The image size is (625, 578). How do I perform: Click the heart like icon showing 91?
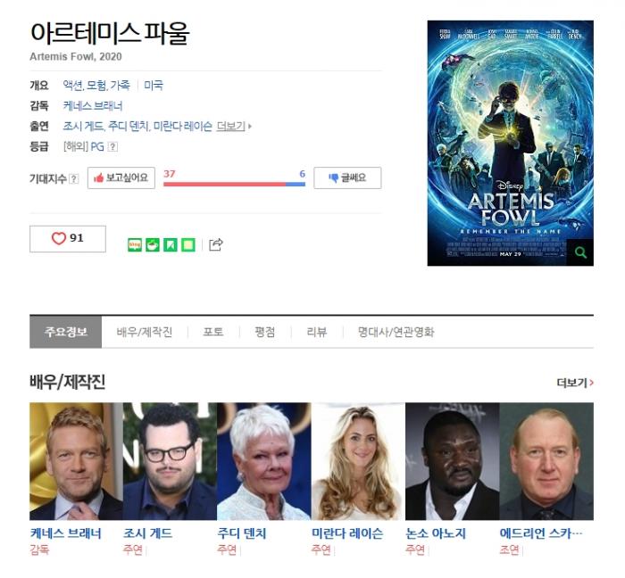point(67,238)
